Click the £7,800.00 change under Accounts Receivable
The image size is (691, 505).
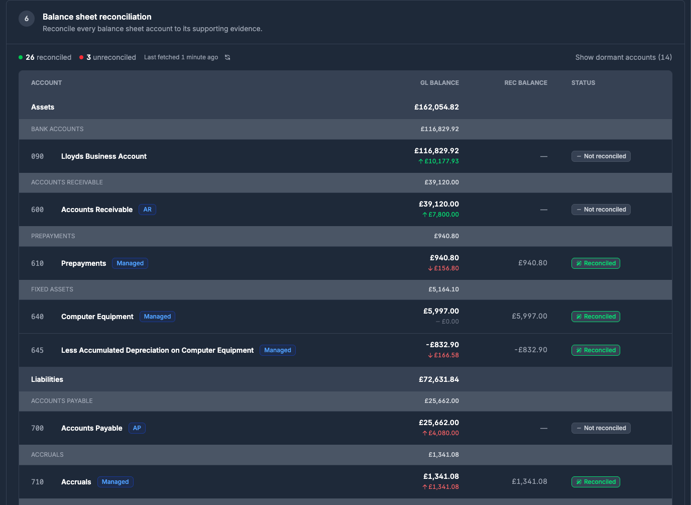coord(440,215)
